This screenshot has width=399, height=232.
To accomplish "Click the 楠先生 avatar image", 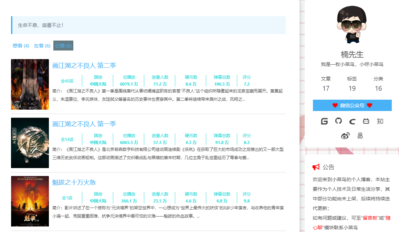I will coord(351,25).
